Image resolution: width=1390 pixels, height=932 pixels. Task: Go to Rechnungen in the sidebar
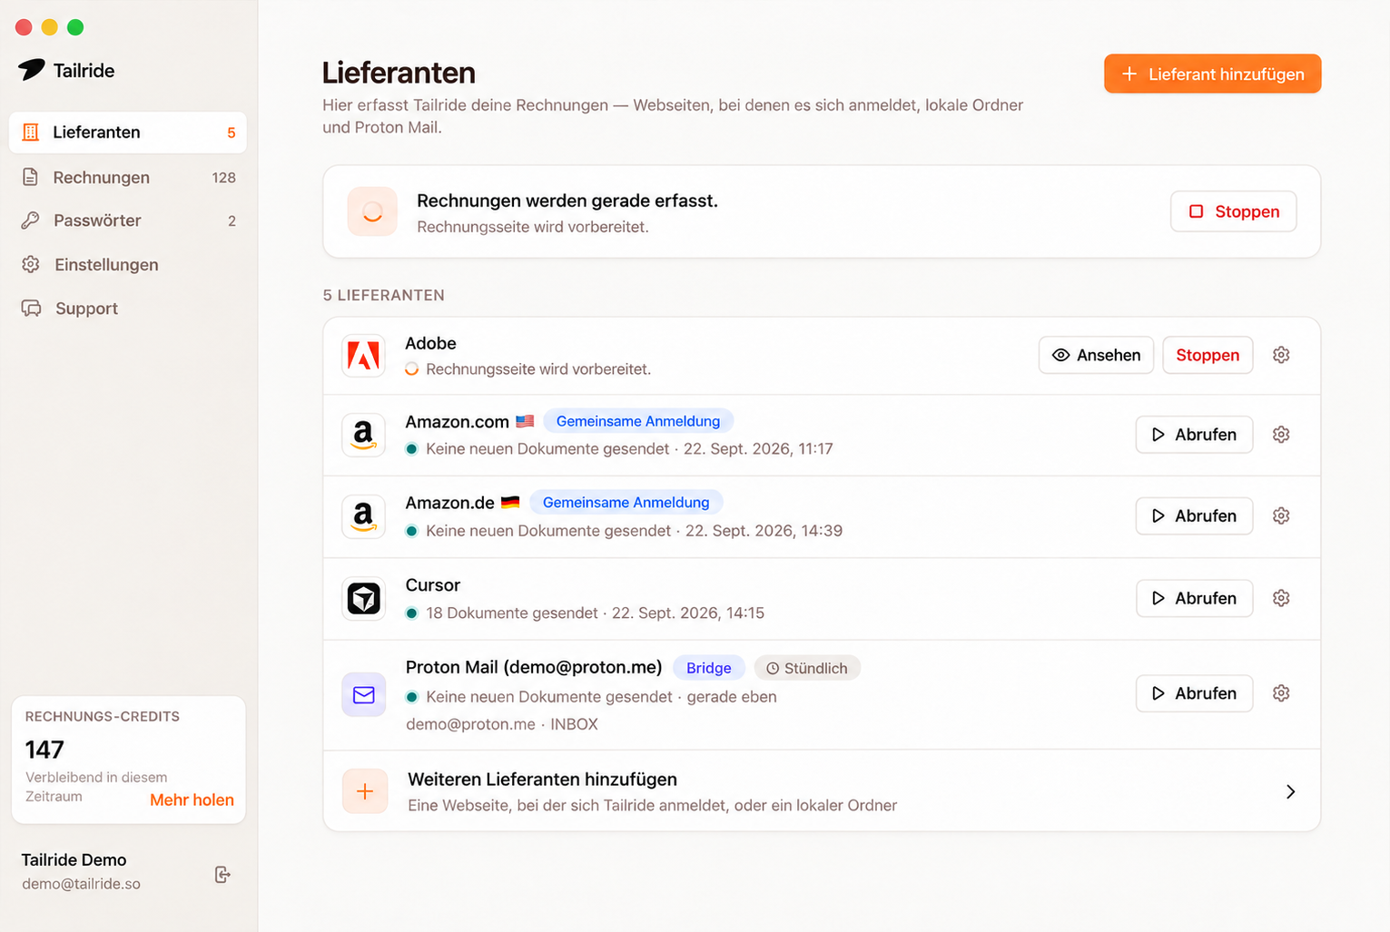128,177
